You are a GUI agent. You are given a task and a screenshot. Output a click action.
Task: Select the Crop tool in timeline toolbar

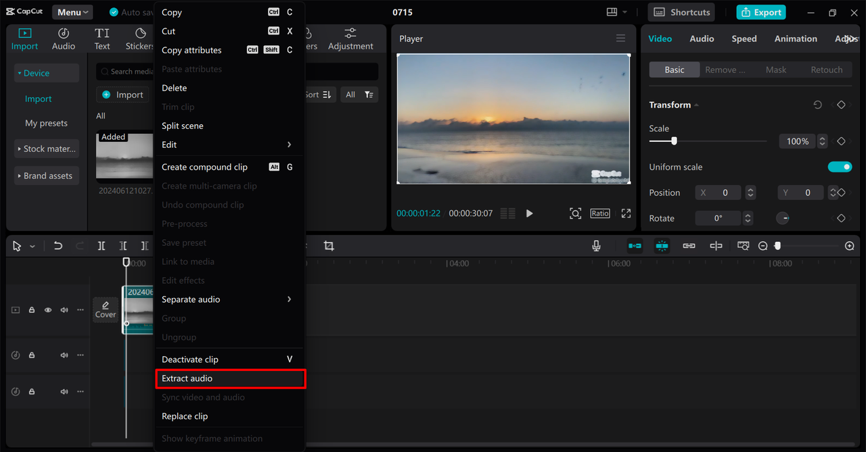click(x=329, y=246)
